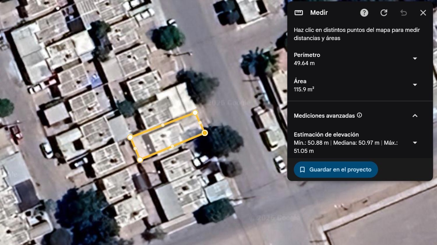437x245 pixels.
Task: Click the 51.05 m maximum elevation value
Action: coord(304,151)
